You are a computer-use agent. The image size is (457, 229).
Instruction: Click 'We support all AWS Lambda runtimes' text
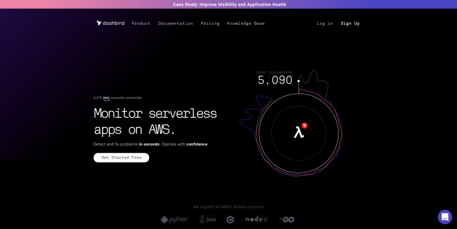click(x=228, y=207)
